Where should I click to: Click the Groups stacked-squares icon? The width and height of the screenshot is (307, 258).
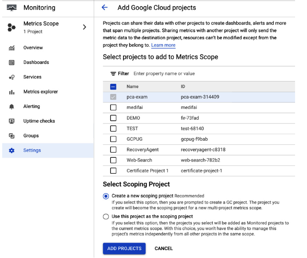coord(12,136)
